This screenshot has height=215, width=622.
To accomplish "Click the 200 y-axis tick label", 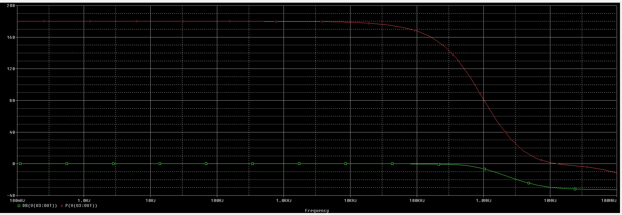I will (11, 6).
